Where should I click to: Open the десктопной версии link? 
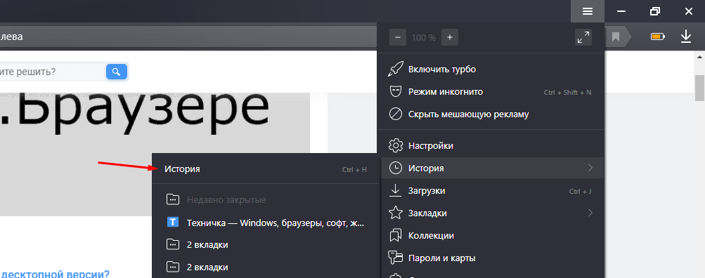coord(54,273)
